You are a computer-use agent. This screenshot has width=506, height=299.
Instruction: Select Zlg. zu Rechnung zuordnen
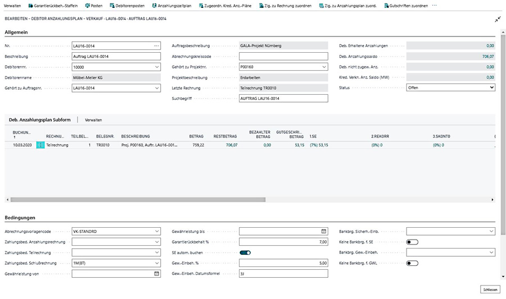tap(285, 6)
